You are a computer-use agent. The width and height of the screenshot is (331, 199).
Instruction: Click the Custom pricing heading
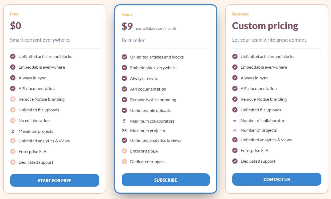pyautogui.click(x=265, y=26)
